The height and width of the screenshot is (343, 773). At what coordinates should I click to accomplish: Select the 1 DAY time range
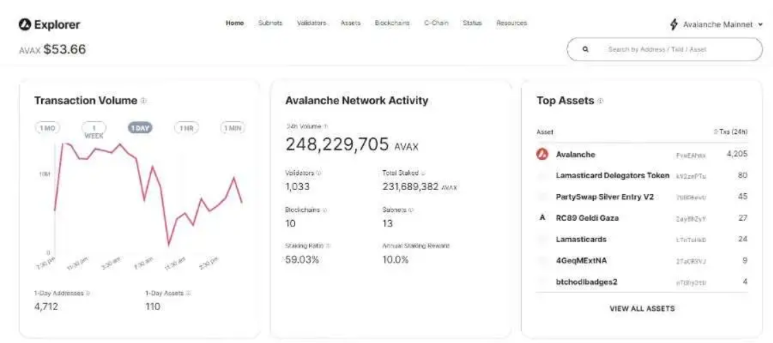pos(140,128)
